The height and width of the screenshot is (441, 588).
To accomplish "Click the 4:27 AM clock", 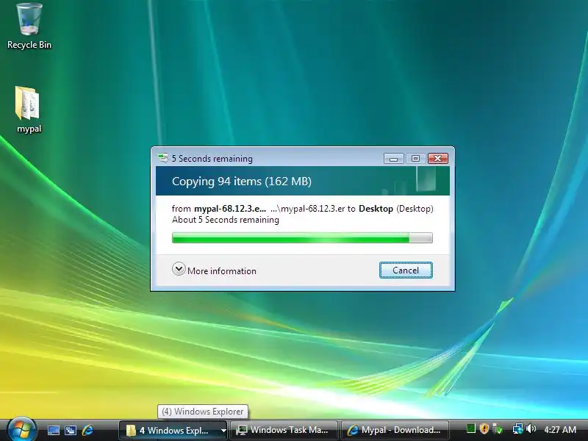I will coord(560,429).
